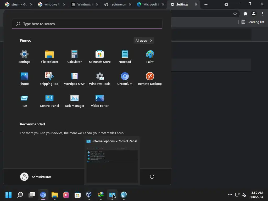Open pinned Microsoft Store in Start menu
268x201 pixels.
point(100,57)
